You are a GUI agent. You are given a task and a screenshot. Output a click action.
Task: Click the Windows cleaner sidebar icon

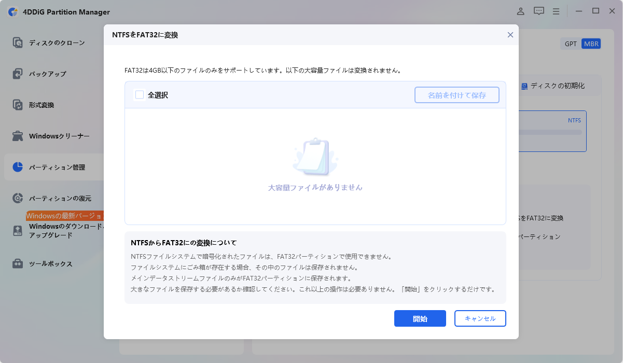click(x=18, y=136)
